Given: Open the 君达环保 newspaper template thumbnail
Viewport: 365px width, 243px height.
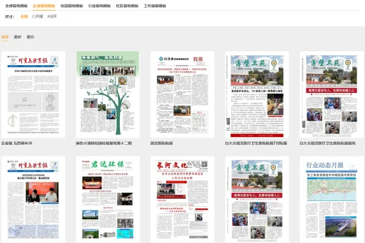Looking at the screenshot, I should point(108,200).
